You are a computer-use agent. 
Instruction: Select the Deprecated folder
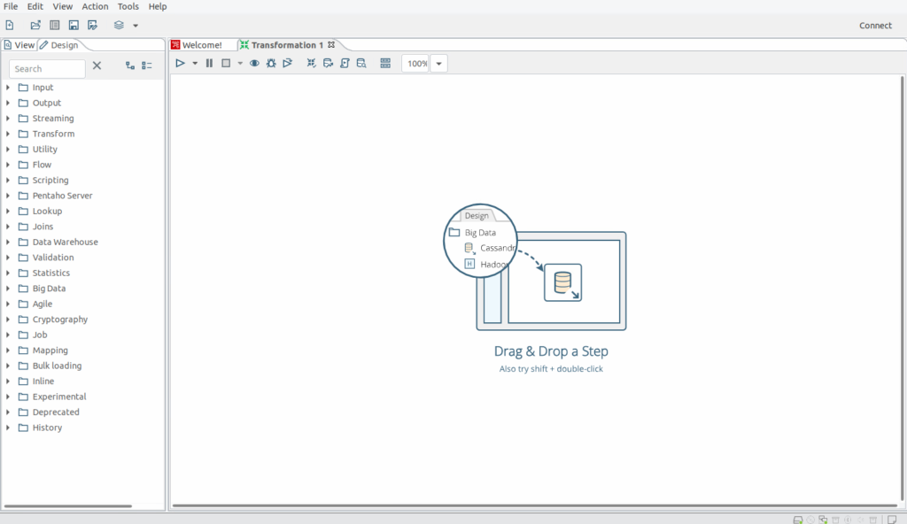coord(56,412)
